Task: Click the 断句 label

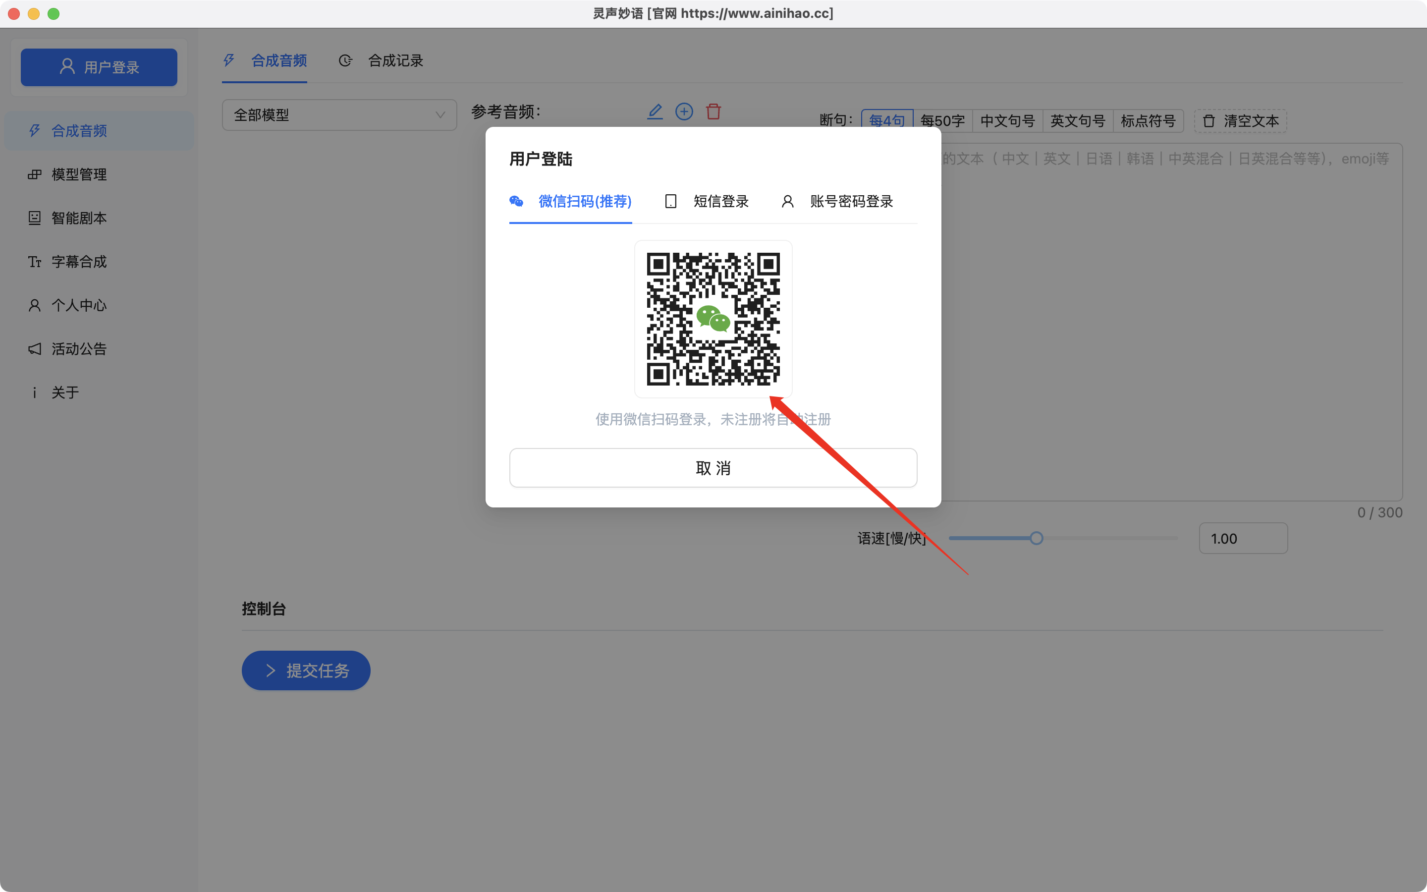Action: (x=836, y=120)
